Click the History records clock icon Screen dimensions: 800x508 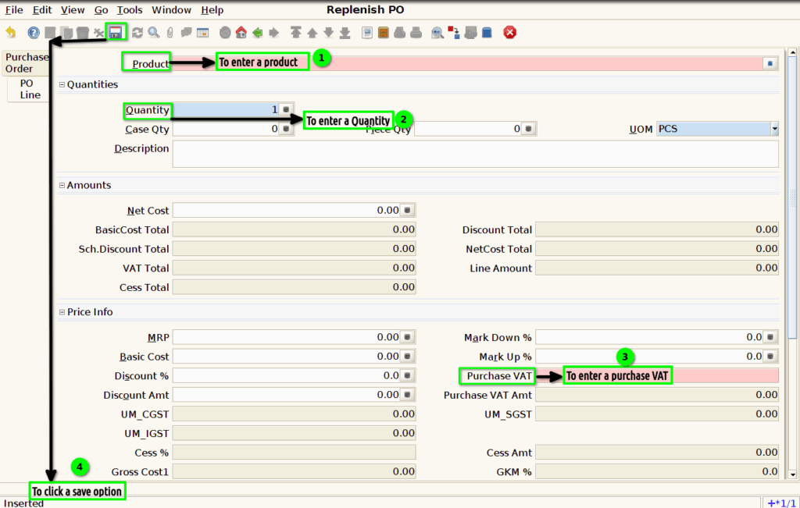[x=225, y=33]
